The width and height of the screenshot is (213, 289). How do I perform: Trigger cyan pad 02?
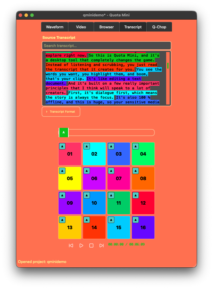tap(94, 154)
